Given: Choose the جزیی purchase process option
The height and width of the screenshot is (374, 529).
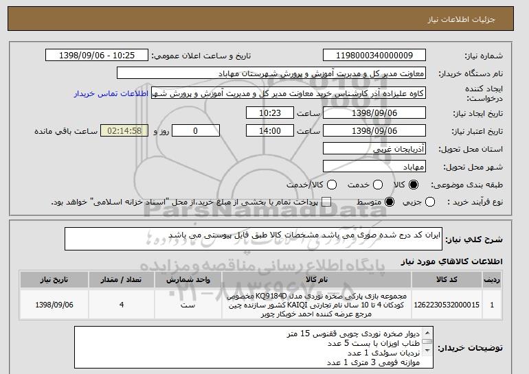Looking at the screenshot, I should pyautogui.click(x=430, y=202).
